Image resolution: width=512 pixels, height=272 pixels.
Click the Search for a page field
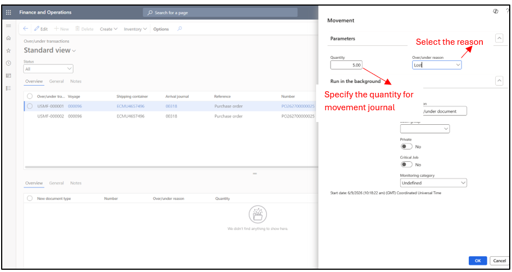(x=220, y=13)
